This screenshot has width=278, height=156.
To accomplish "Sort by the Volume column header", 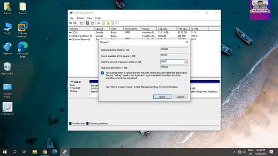I will click(x=81, y=29).
